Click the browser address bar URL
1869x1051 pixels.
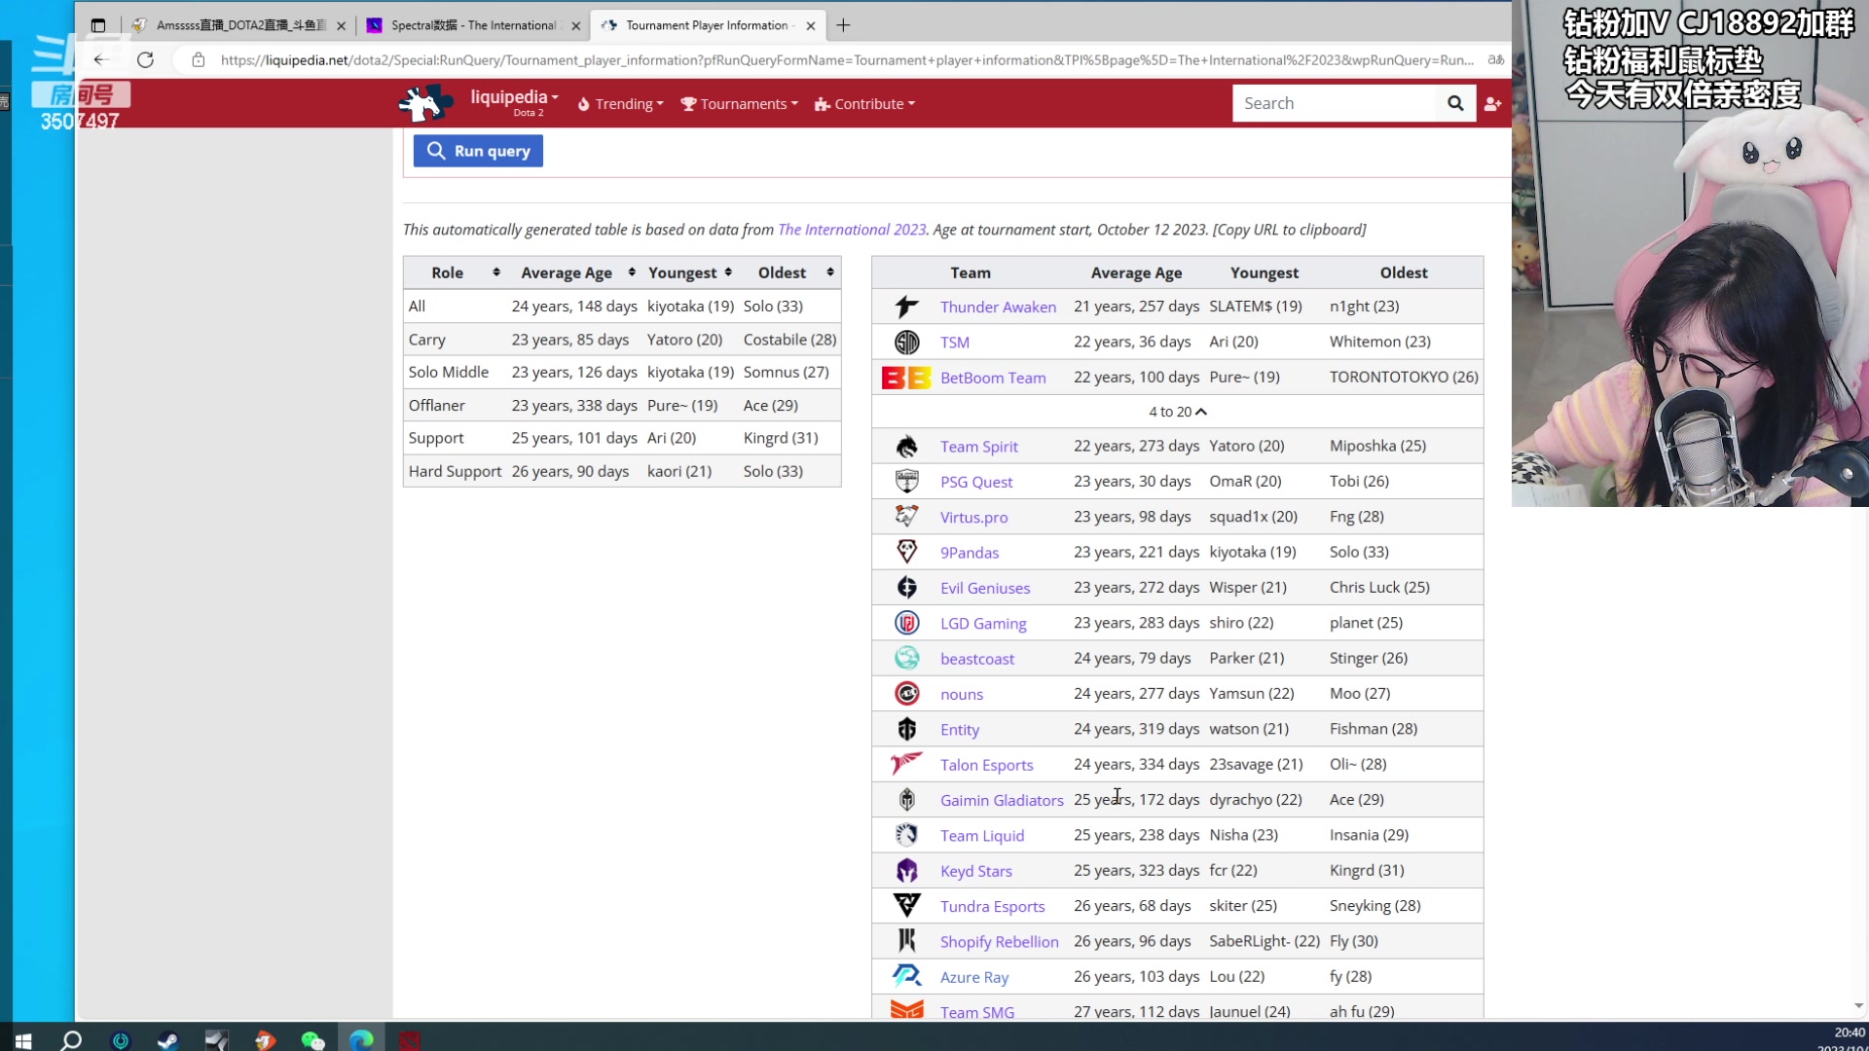point(847,60)
